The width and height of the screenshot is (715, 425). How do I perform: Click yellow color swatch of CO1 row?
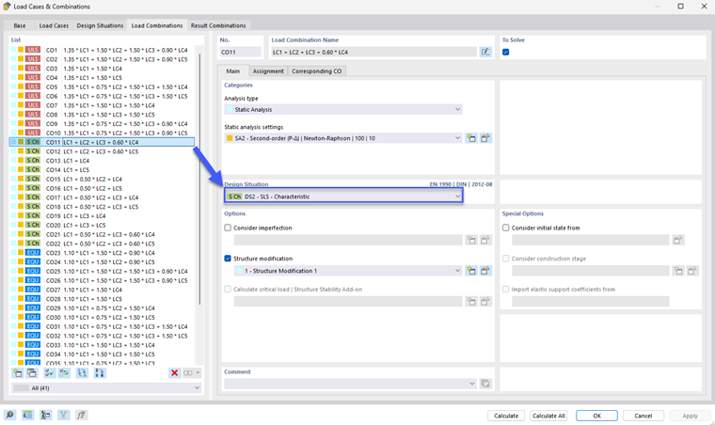21,50
